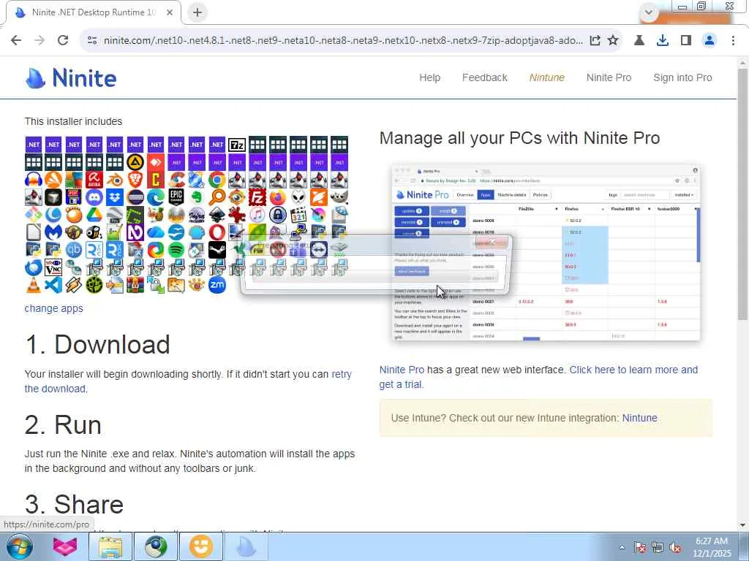This screenshot has width=749, height=561.
Task: Click the volume icon in system tray
Action: point(675,548)
